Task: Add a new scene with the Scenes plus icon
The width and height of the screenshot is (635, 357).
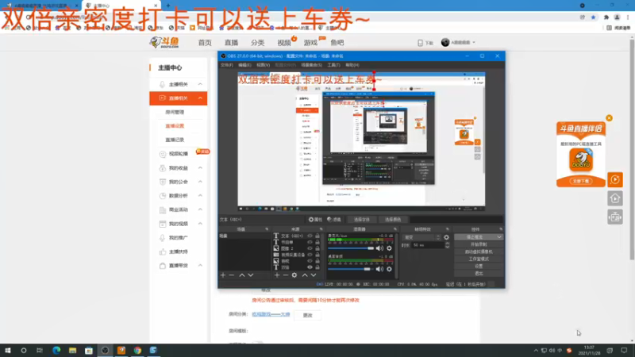Action: click(x=223, y=275)
